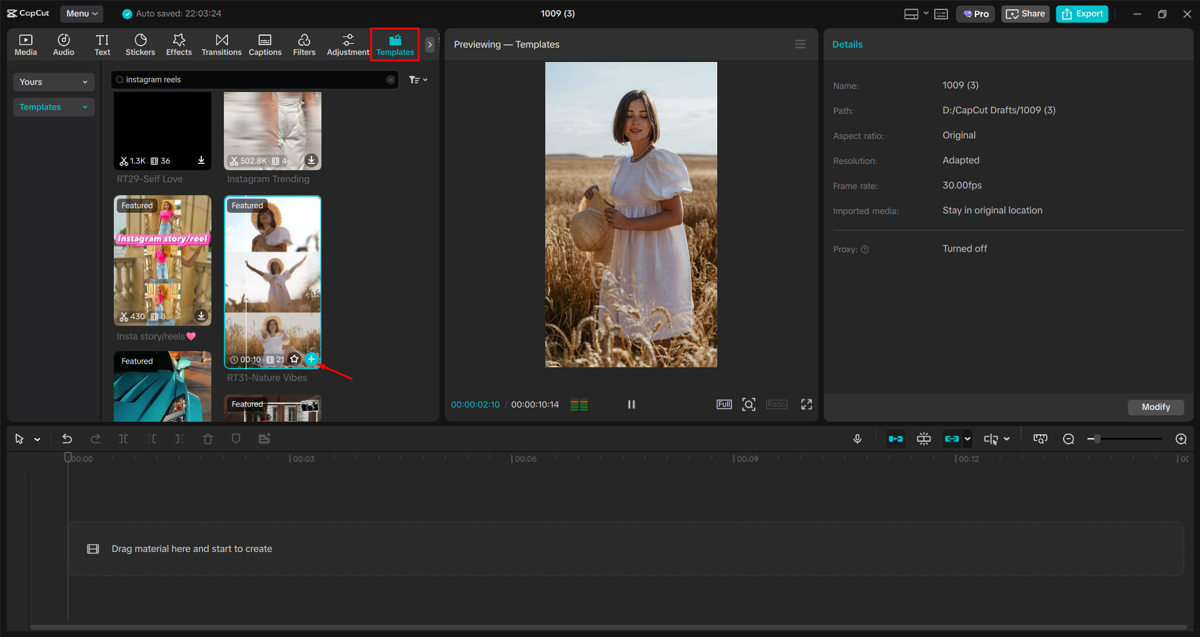Viewport: 1200px width, 637px height.
Task: Click the Delete icon in timeline toolbar
Action: click(x=208, y=439)
